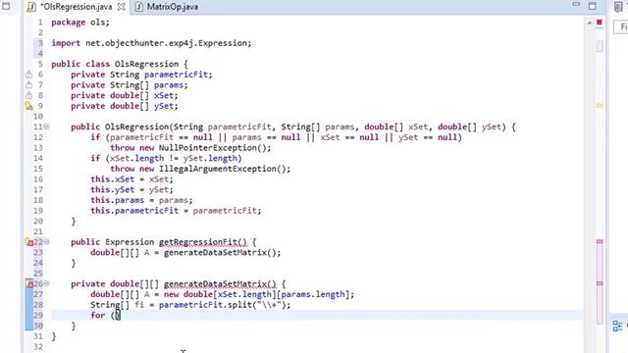Viewport: 628px width, 353px height.
Task: Collapse generateDataSetMatrix method at line 26
Action: point(46,283)
